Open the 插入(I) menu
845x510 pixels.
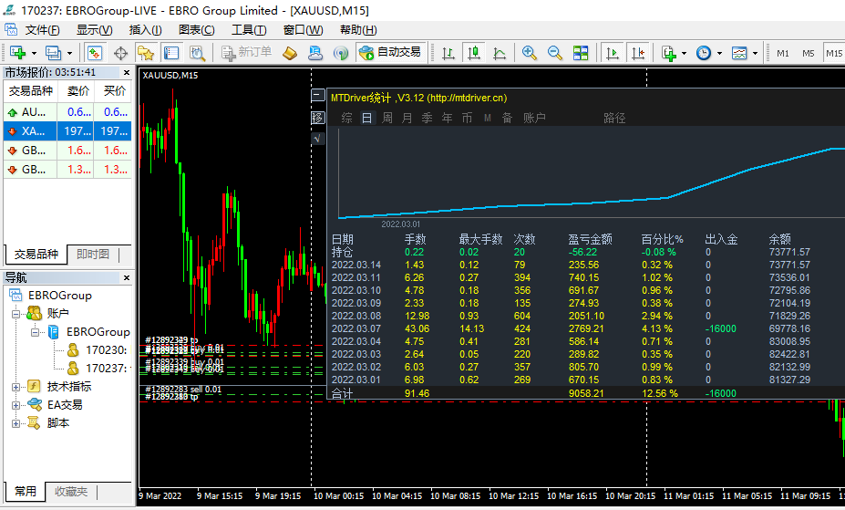[x=146, y=29]
